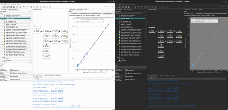Click Inspector Filter field in dark window
The image size is (228, 110).
131,67
